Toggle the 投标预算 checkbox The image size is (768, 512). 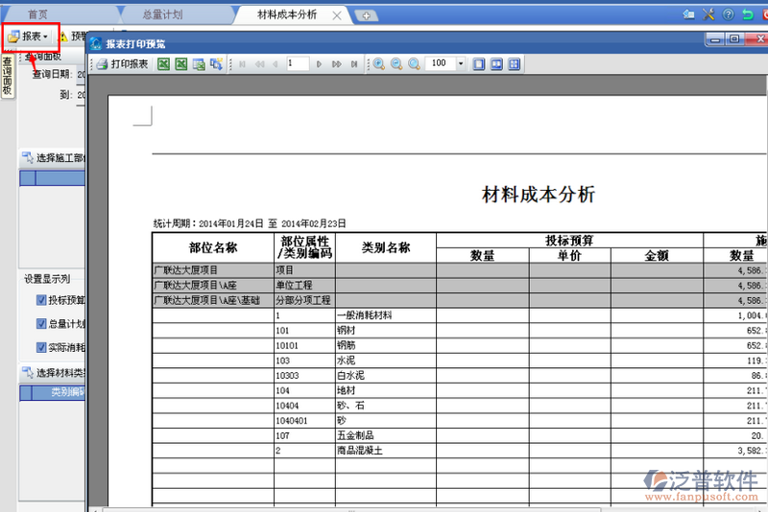(x=41, y=300)
